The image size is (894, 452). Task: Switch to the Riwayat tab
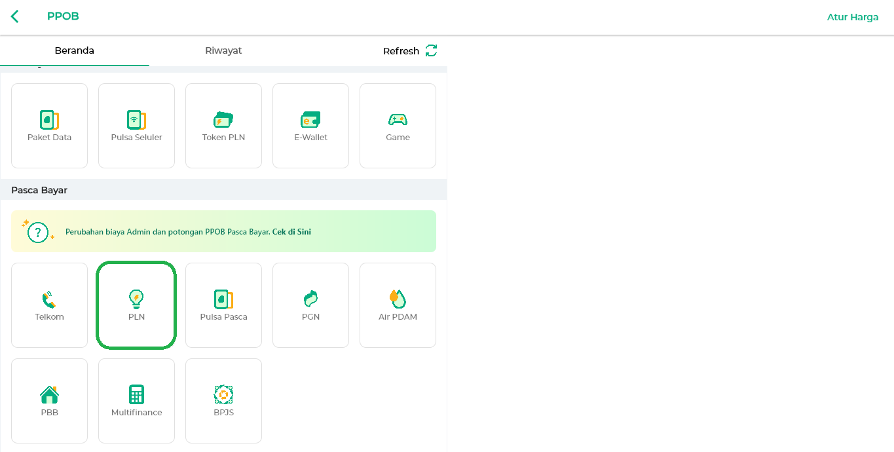coord(223,50)
